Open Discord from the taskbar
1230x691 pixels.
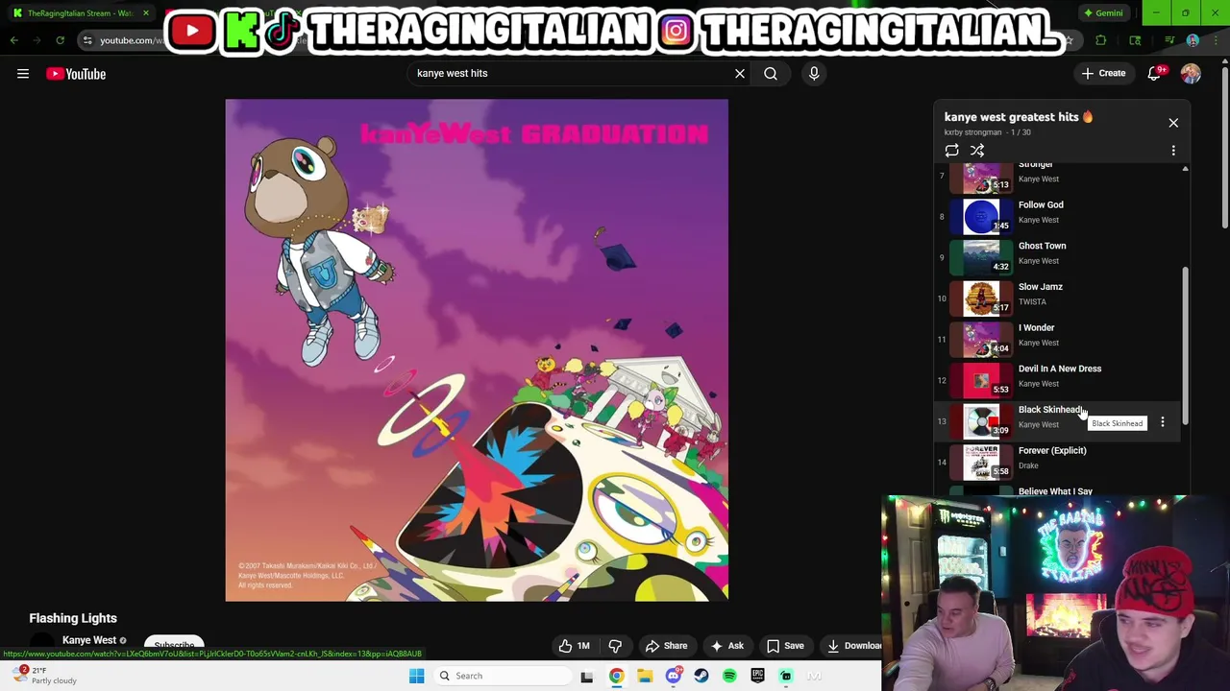click(x=673, y=676)
